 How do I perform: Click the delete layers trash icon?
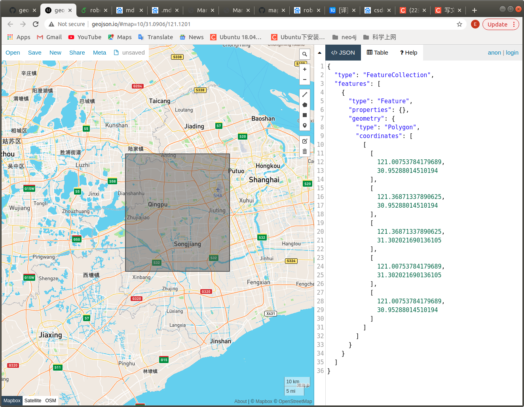coord(304,151)
